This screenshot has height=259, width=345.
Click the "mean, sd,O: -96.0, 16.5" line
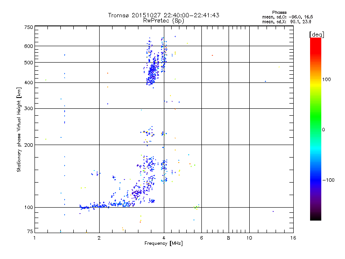287,17
